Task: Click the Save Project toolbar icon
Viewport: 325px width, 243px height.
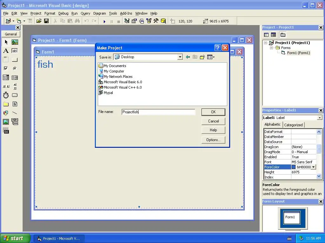Action: (46, 21)
